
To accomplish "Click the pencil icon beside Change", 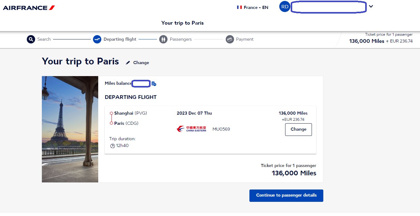I will click(x=128, y=63).
